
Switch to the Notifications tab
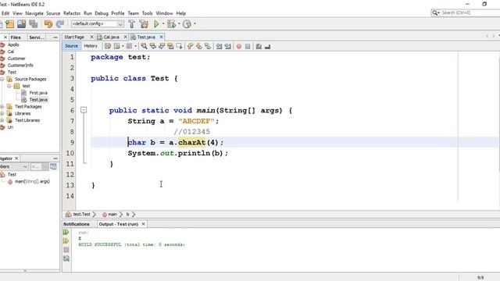(77, 224)
